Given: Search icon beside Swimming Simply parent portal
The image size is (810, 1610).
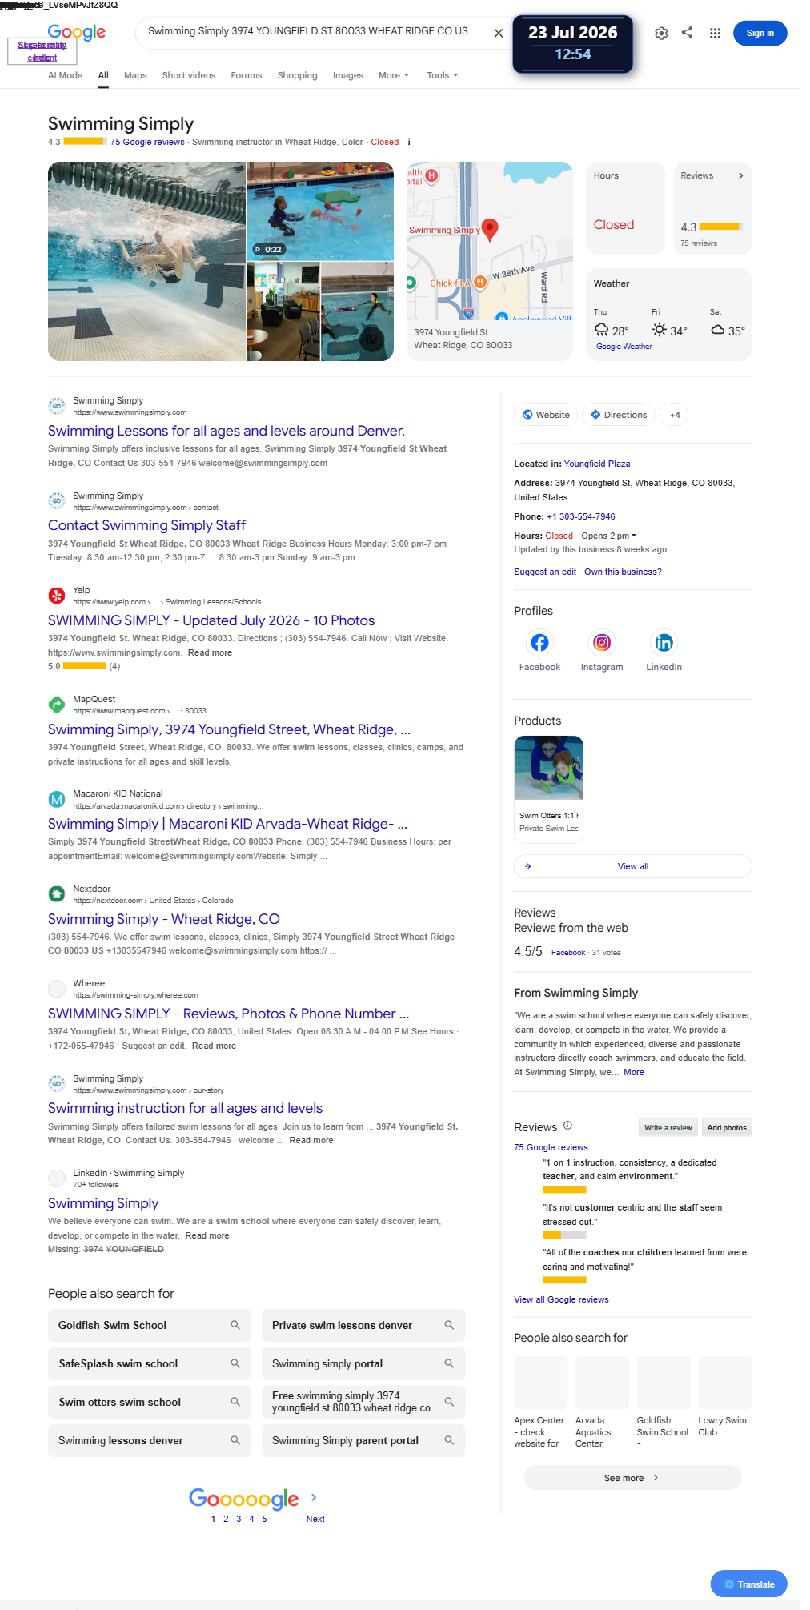Looking at the screenshot, I should tap(449, 1440).
